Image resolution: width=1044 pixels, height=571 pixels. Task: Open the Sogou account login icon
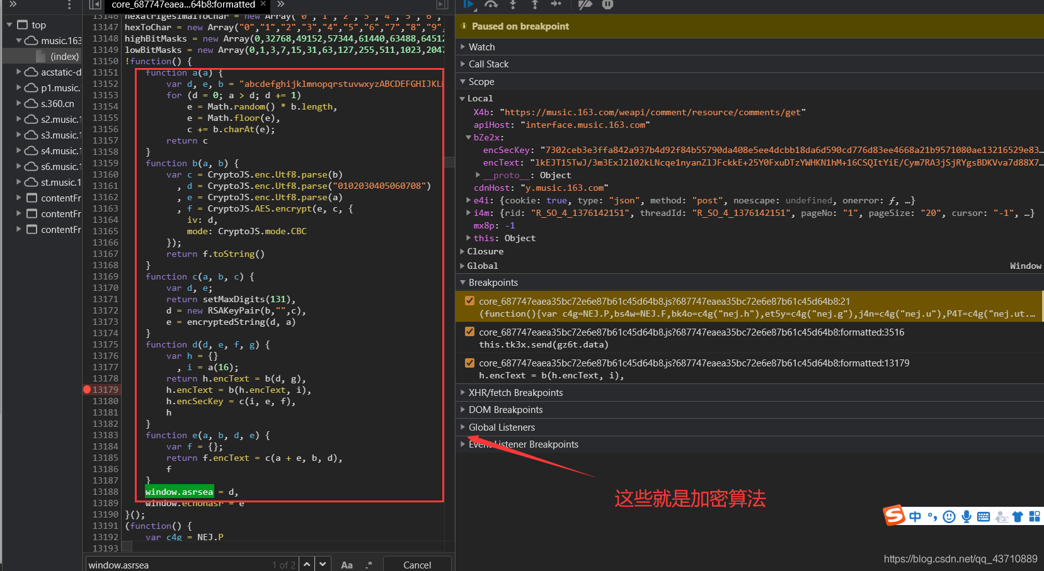click(1001, 517)
